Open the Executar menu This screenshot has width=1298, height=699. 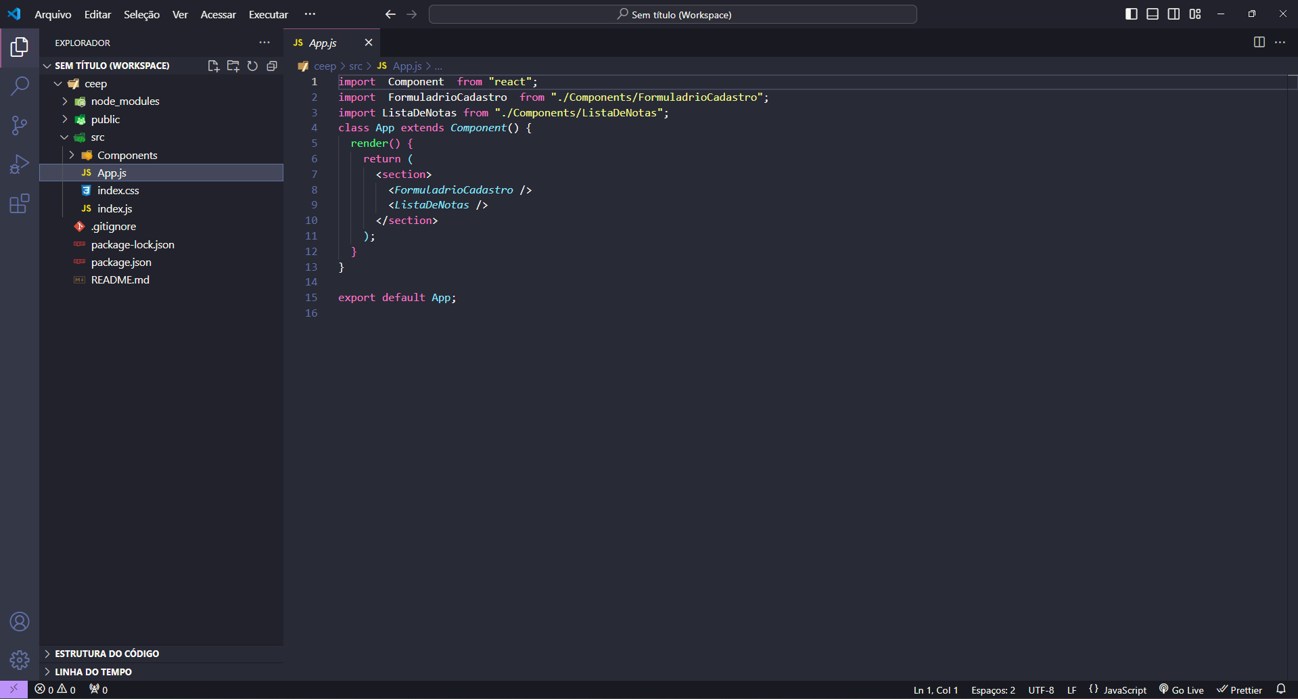(268, 14)
